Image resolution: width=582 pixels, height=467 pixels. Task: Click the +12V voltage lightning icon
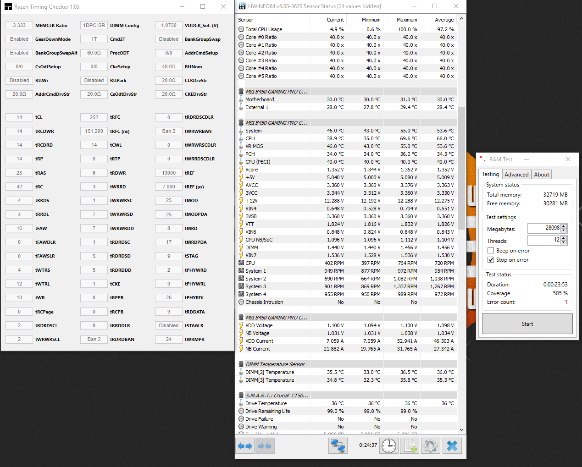(x=241, y=201)
